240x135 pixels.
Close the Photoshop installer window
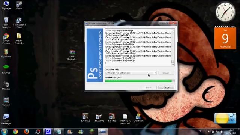[173, 23]
